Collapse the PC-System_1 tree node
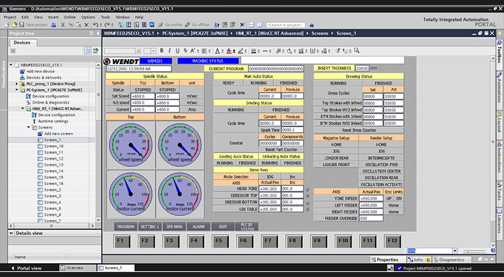 click(x=17, y=90)
